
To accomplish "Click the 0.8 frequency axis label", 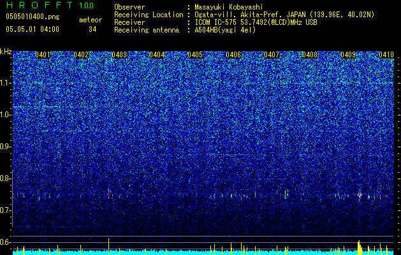I will tap(4, 178).
